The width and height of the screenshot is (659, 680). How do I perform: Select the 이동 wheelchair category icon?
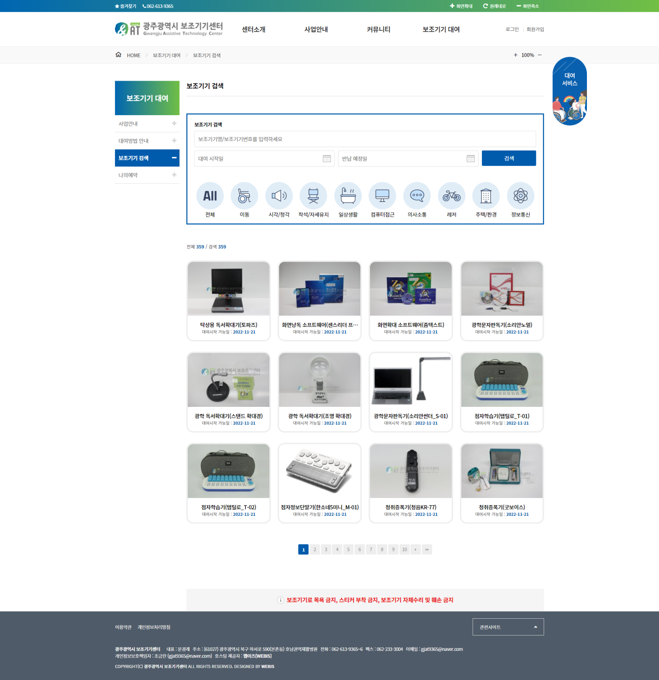pyautogui.click(x=244, y=196)
